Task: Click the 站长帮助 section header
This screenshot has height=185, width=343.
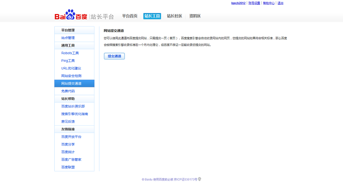Action: 74,99
